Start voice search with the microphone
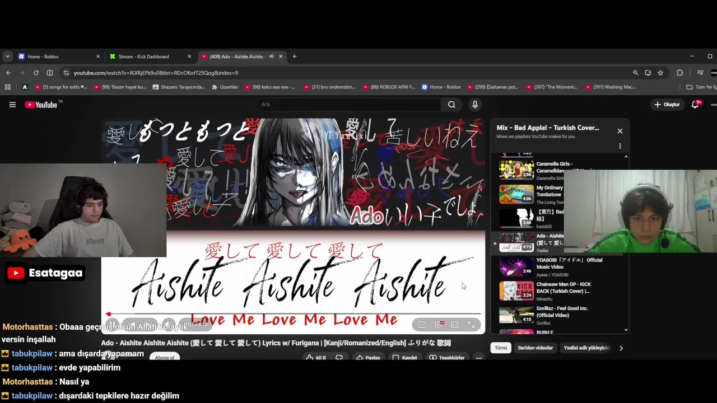The height and width of the screenshot is (403, 717). pyautogui.click(x=475, y=105)
